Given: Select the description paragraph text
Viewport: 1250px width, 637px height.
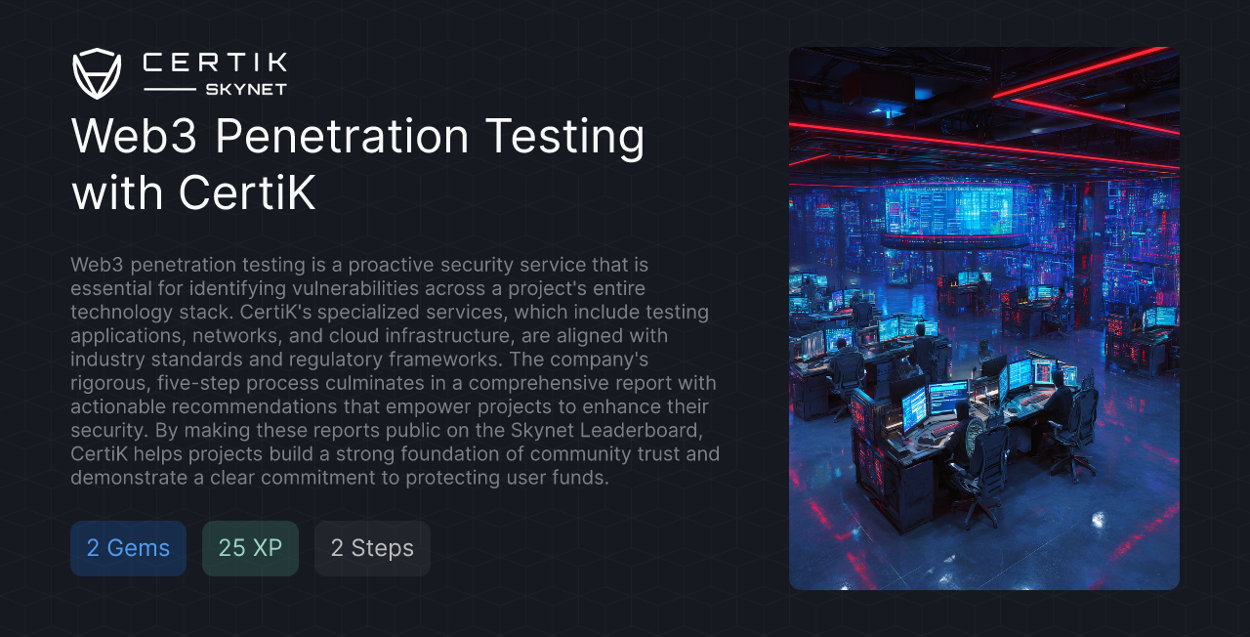Looking at the screenshot, I should pyautogui.click(x=391, y=371).
